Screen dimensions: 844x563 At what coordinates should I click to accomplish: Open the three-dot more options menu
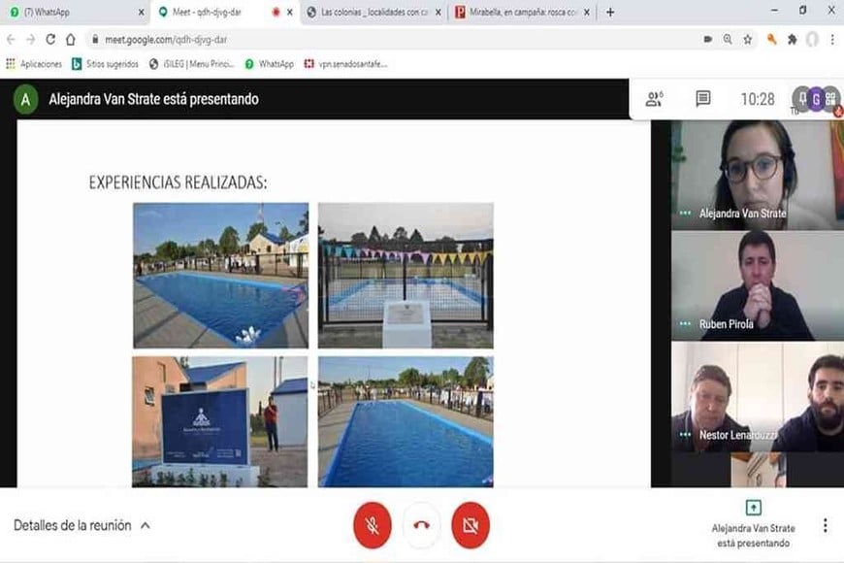tap(825, 525)
